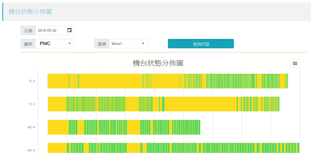
Task: Click the 查詢狀態 query button
Action: 201,44
